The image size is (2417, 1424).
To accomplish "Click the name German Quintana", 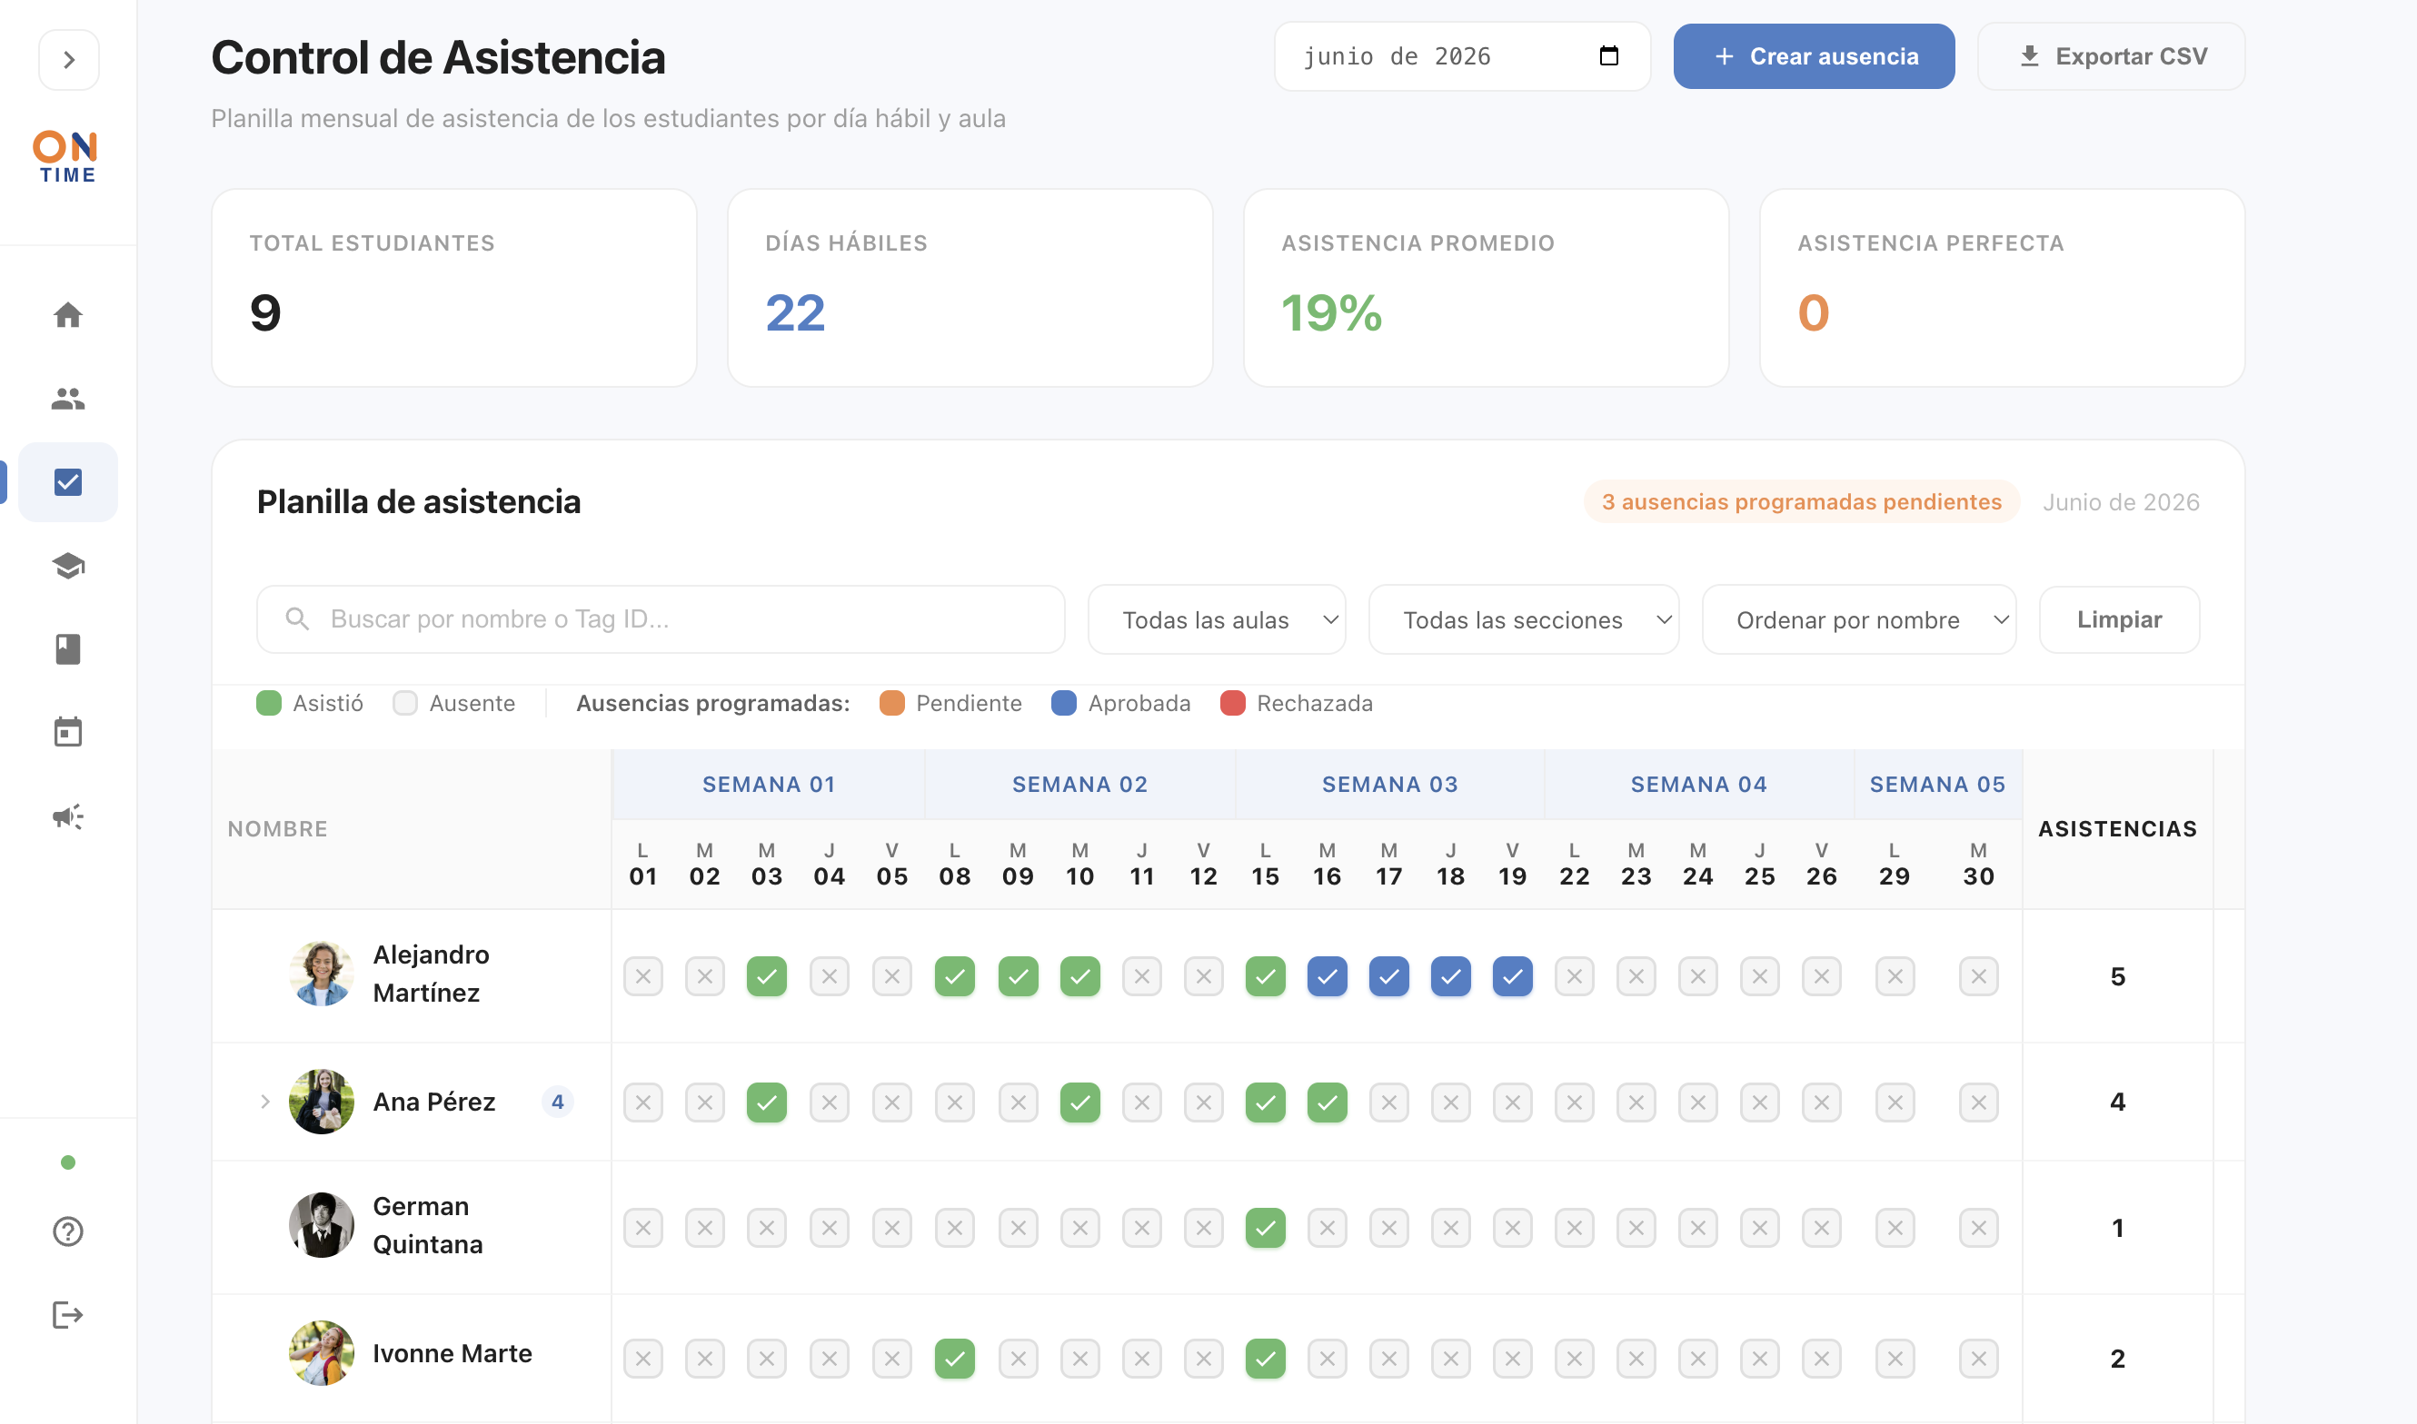I will [428, 1225].
